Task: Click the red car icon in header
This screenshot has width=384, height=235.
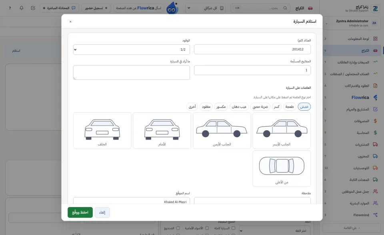Action: [x=310, y=8]
